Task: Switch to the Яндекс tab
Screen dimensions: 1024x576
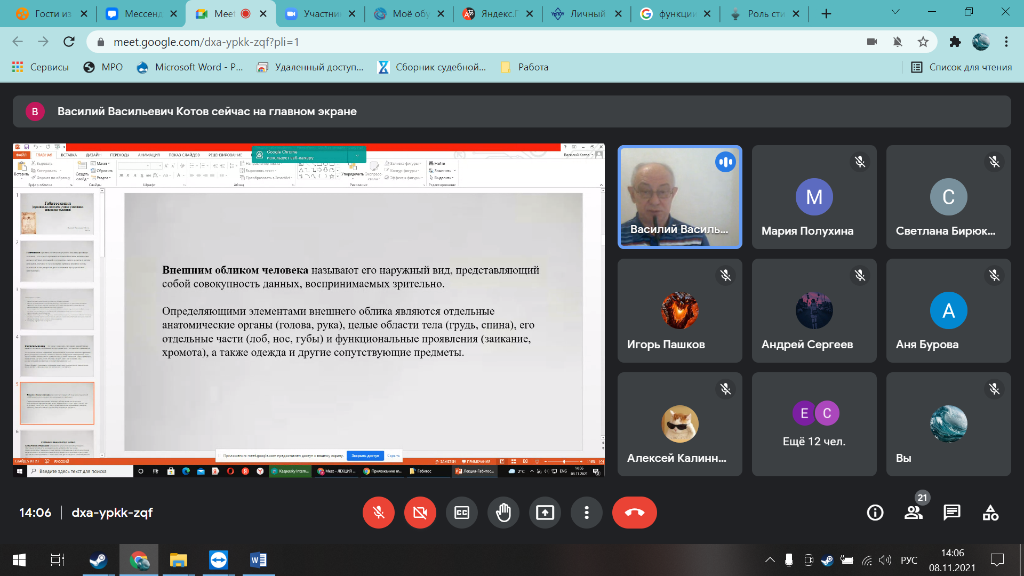Action: point(498,14)
